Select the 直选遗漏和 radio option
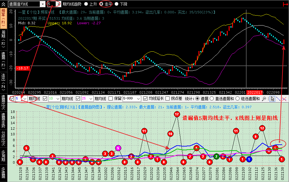The width and height of the screenshot is (289, 182). point(212,99)
